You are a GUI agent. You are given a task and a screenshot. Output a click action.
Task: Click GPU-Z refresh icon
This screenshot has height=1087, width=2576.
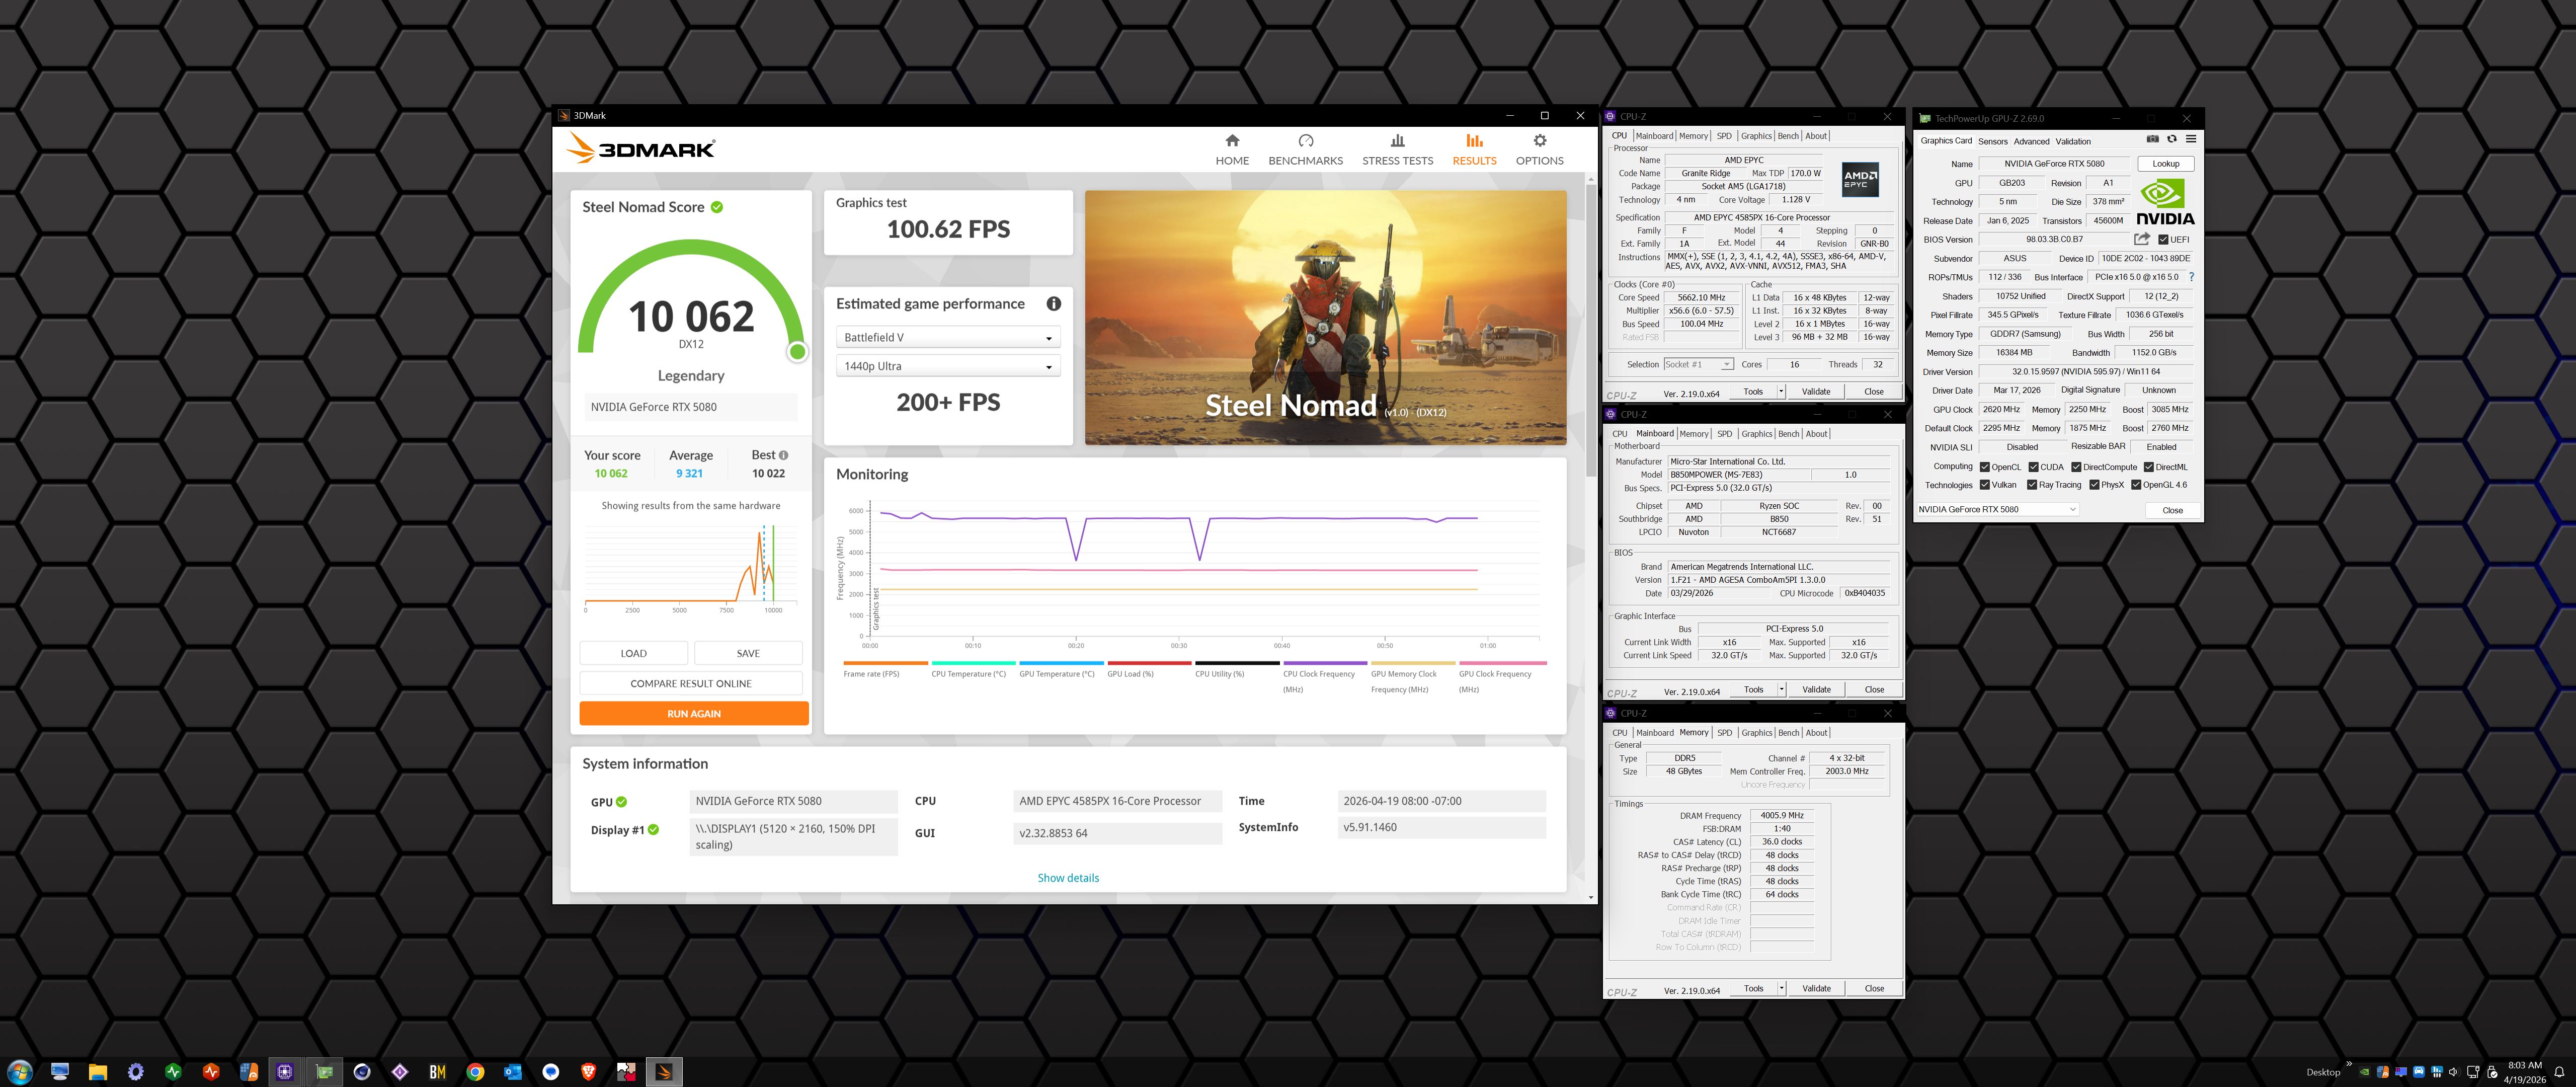click(x=2171, y=139)
